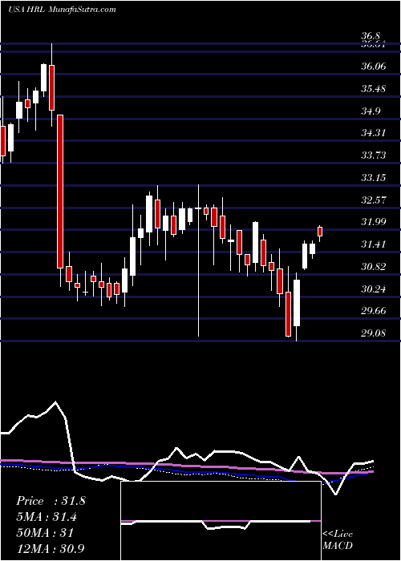Click the 31.41 price axis label
This screenshot has height=561, width=401.
[374, 244]
